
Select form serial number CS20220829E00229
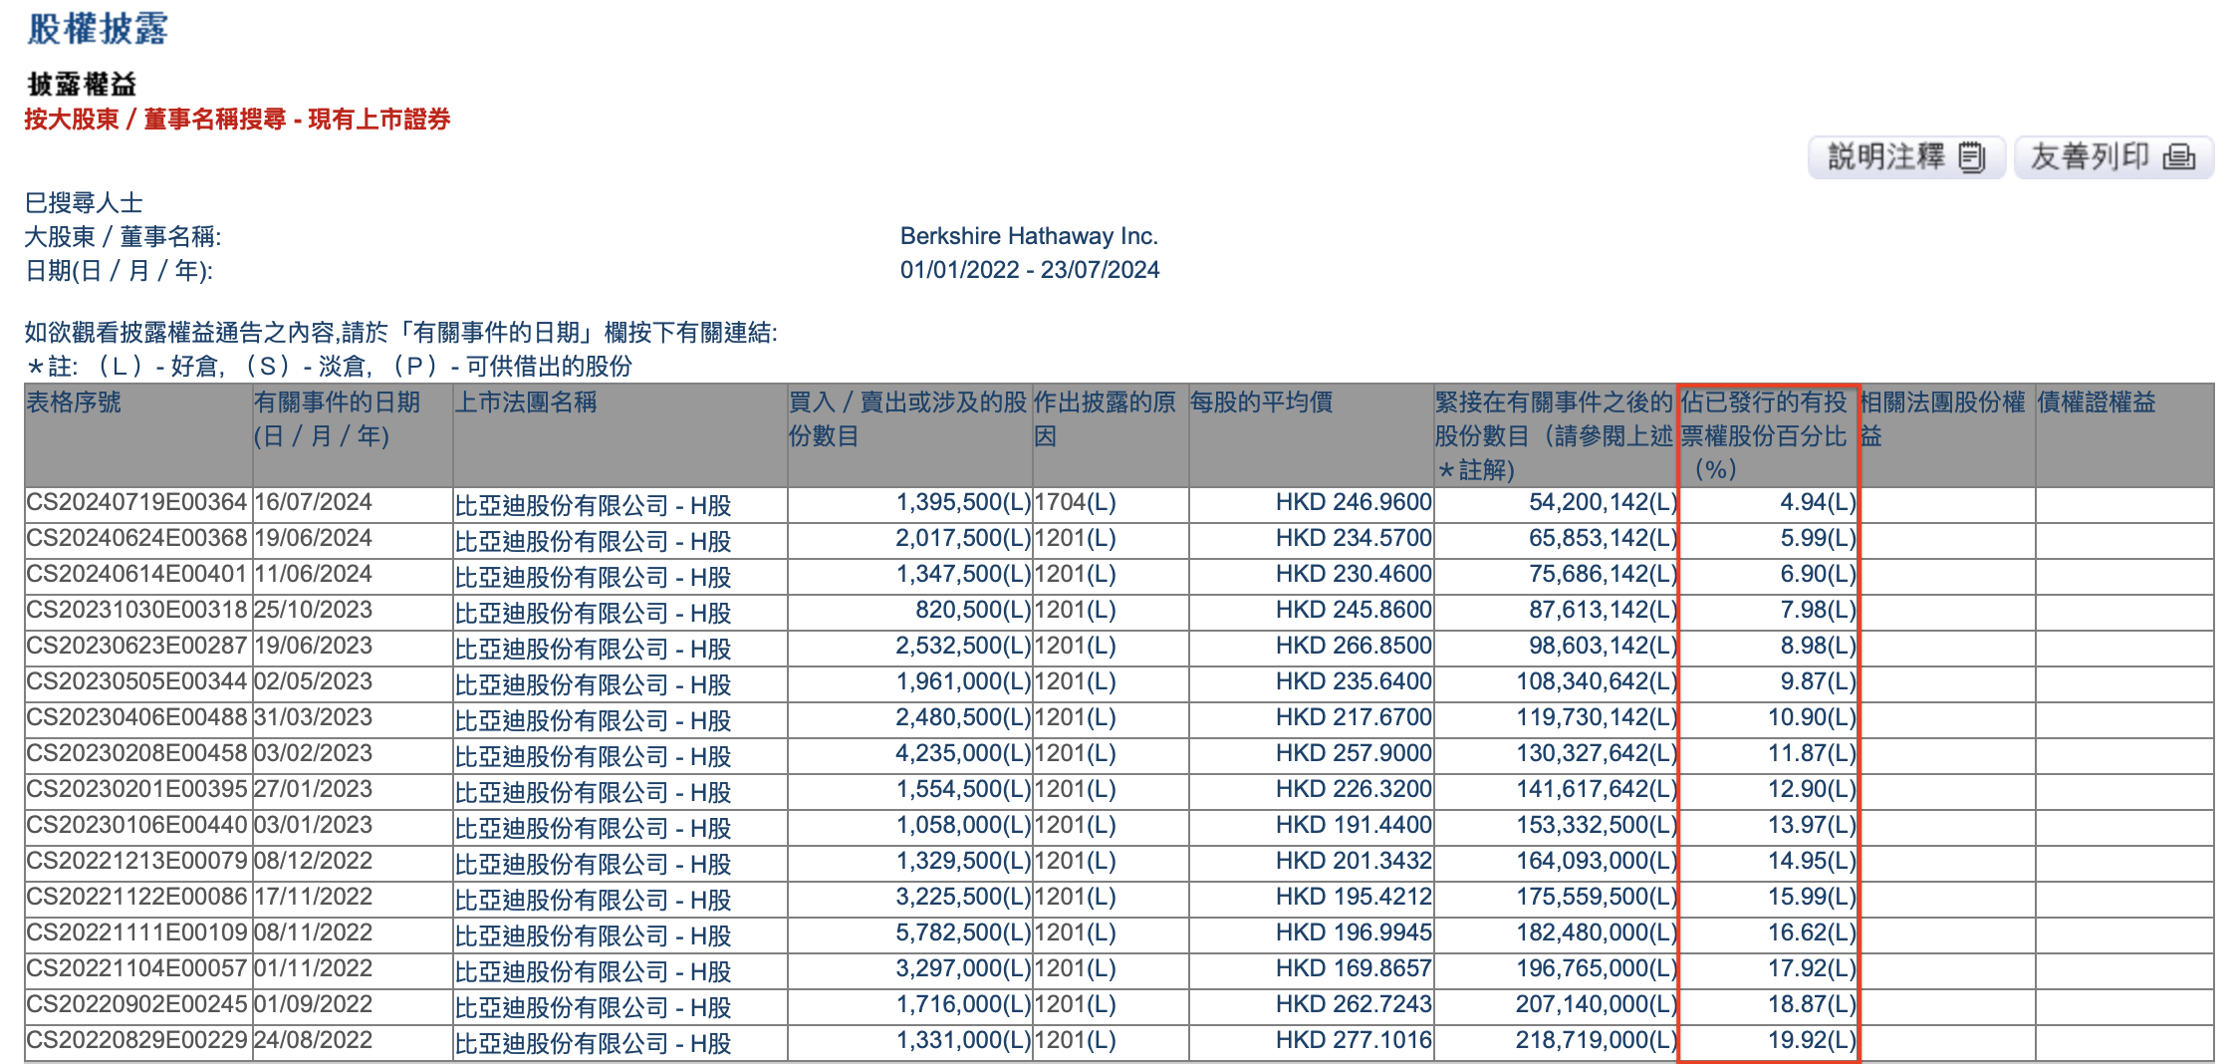[x=136, y=1040]
